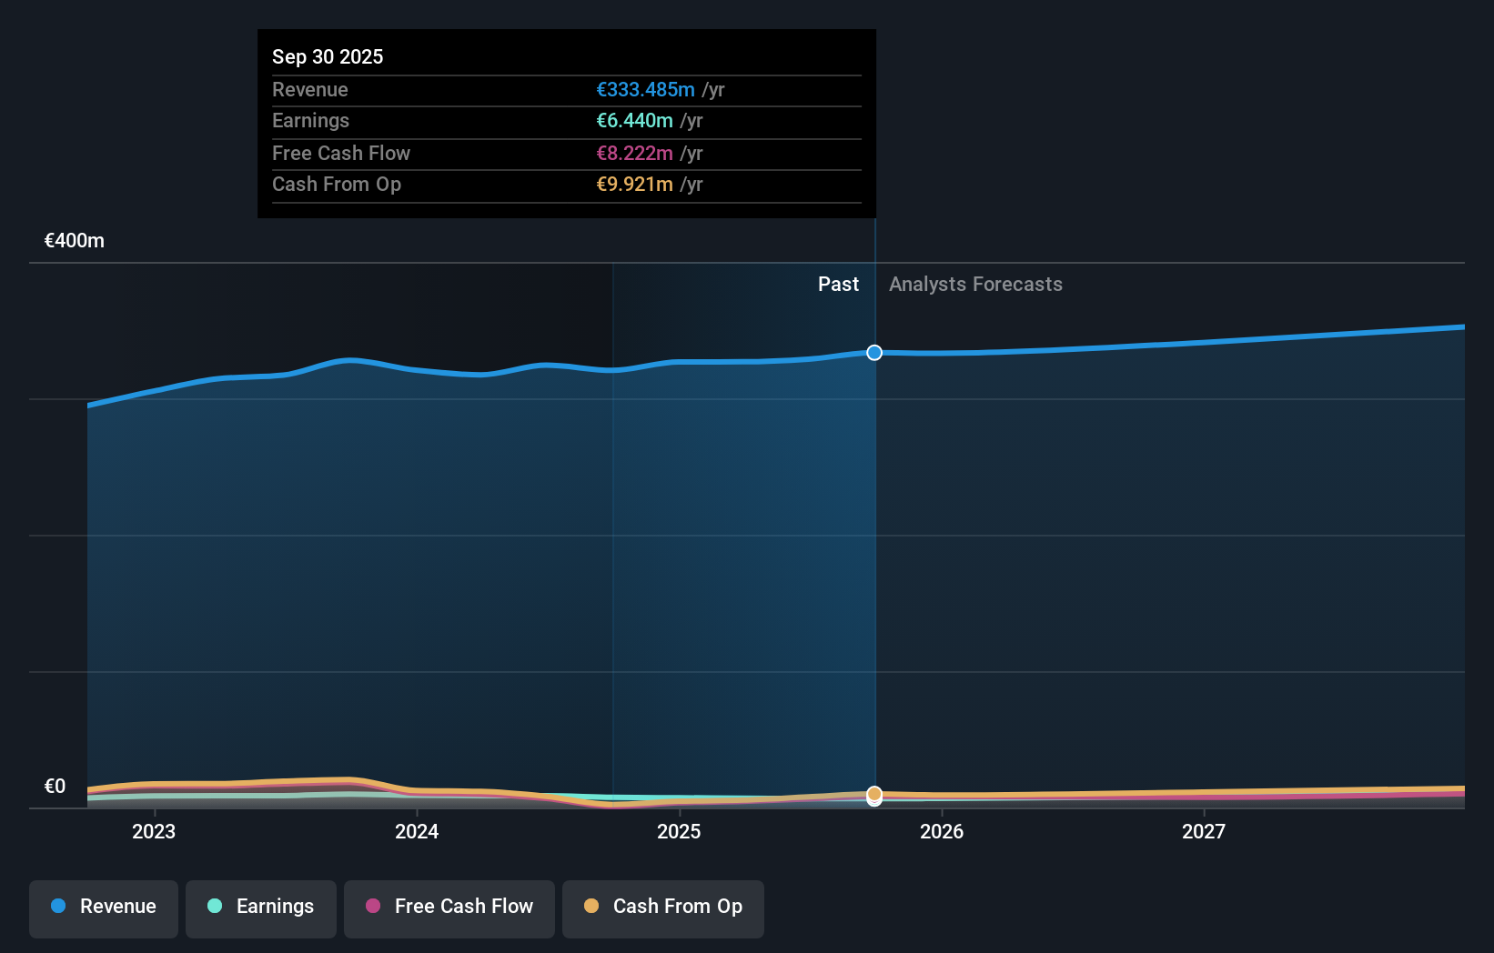Toggle the Earnings series visibility
The width and height of the screenshot is (1494, 953).
[x=261, y=907]
